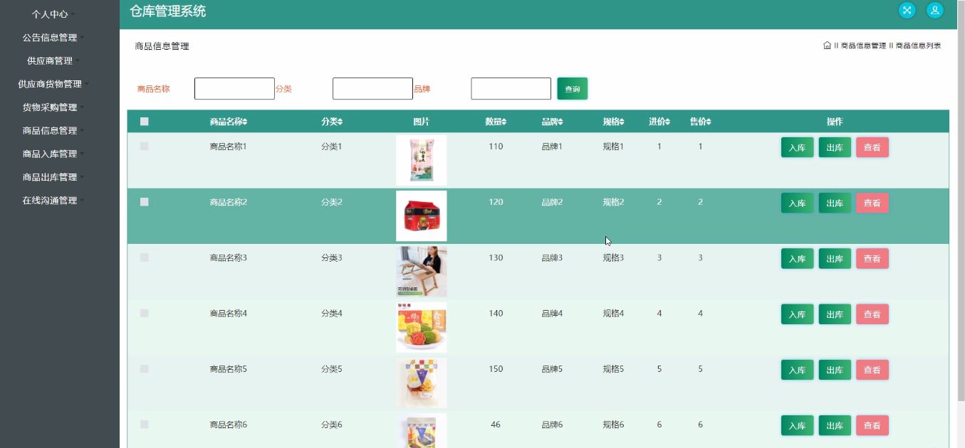Click 入库 for 商品名称4
The width and height of the screenshot is (965, 448).
[x=797, y=314]
